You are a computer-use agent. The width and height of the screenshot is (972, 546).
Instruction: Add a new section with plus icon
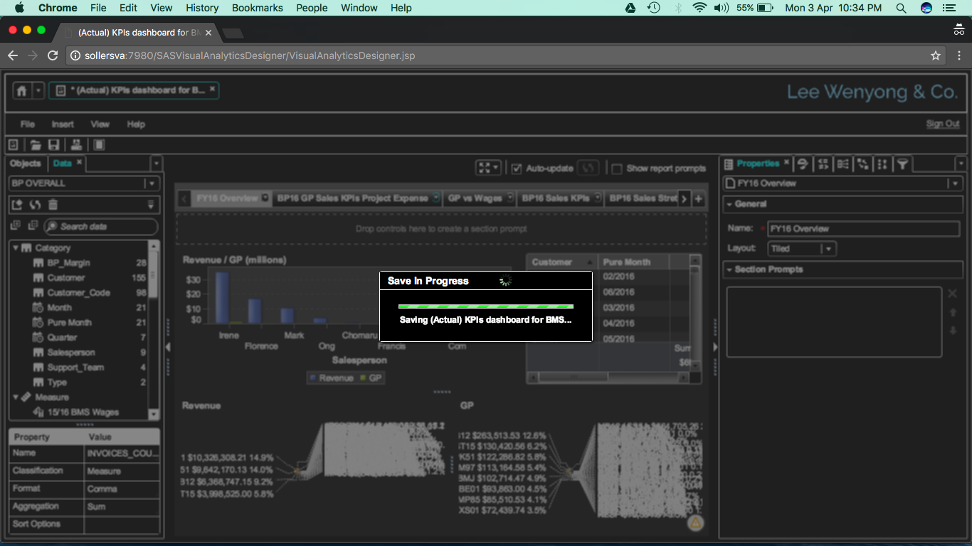point(698,199)
